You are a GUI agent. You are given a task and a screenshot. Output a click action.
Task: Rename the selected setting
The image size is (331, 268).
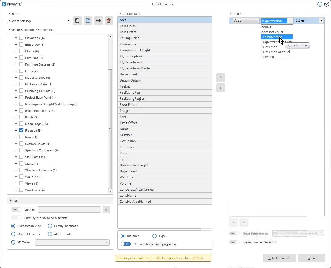[98, 20]
